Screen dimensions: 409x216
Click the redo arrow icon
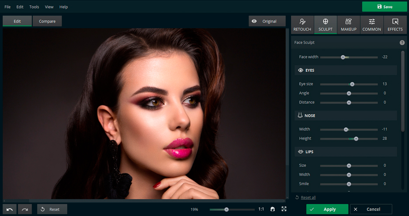[25, 209]
